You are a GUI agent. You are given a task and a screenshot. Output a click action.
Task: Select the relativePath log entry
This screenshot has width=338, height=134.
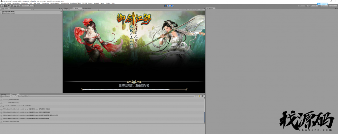tap(102, 103)
